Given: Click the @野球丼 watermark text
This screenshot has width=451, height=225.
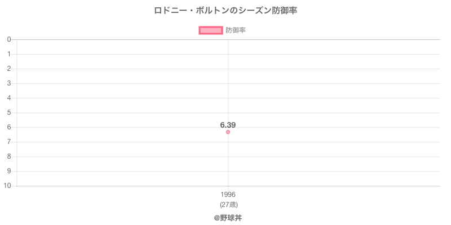Looking at the screenshot, I should tap(228, 217).
